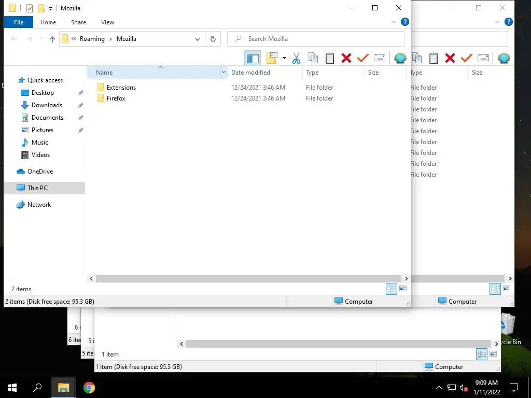The image size is (531, 398).
Task: Click Mozilla window horizontal scrollbar right arrow
Action: tap(406, 278)
